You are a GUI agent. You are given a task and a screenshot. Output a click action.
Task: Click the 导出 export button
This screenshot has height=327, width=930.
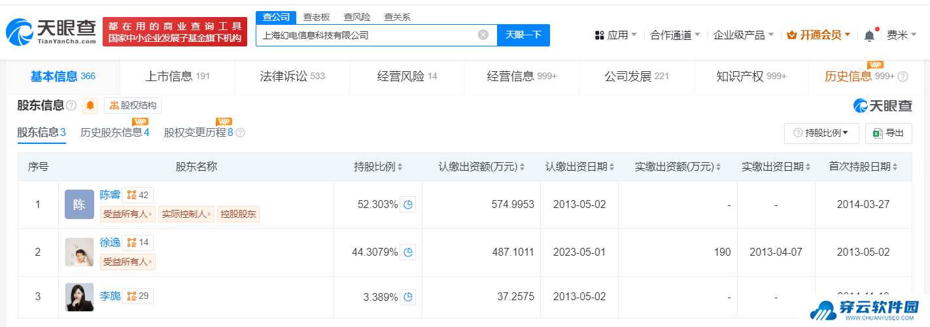click(x=888, y=133)
